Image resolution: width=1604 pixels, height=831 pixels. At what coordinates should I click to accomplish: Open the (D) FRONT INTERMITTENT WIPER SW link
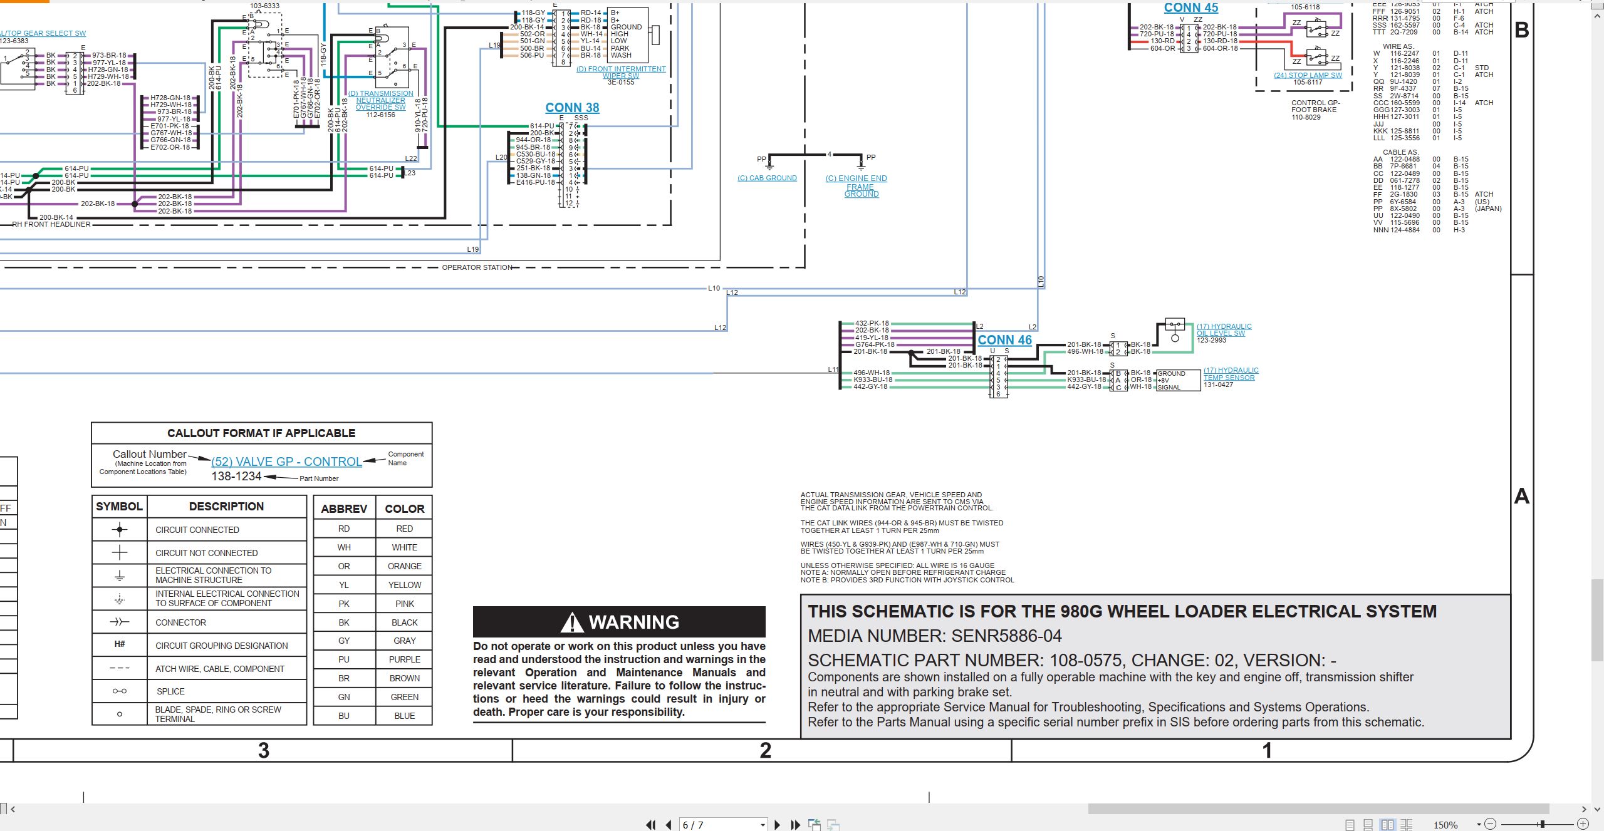tap(621, 73)
